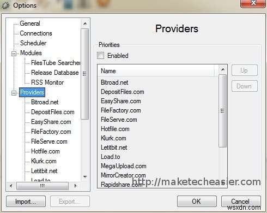The width and height of the screenshot is (267, 213).
Task: Enable the Priorities checkbox
Action: (100, 56)
